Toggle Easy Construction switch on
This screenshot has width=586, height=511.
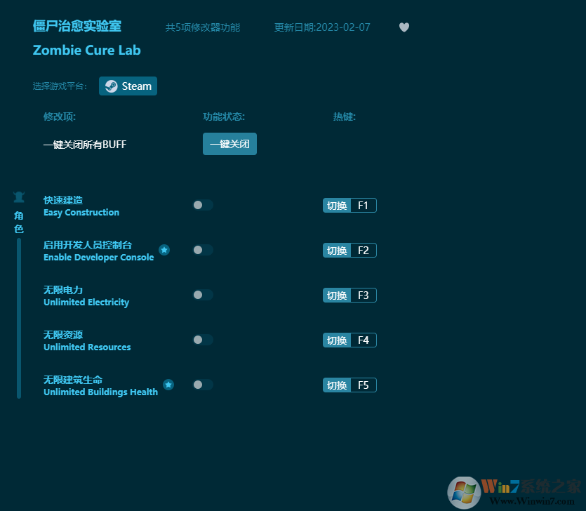pyautogui.click(x=203, y=205)
